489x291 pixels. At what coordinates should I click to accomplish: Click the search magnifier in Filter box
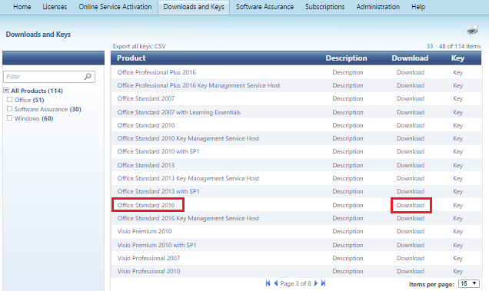[x=88, y=76]
